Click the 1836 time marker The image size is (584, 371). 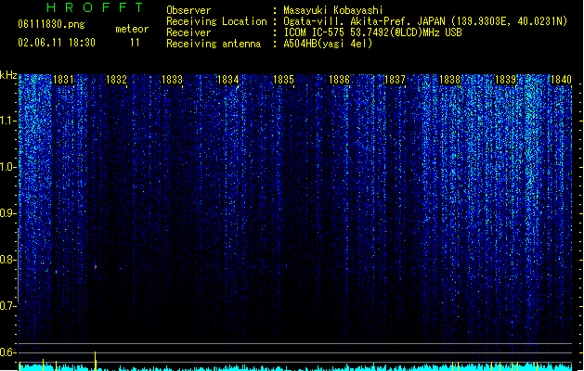click(339, 80)
